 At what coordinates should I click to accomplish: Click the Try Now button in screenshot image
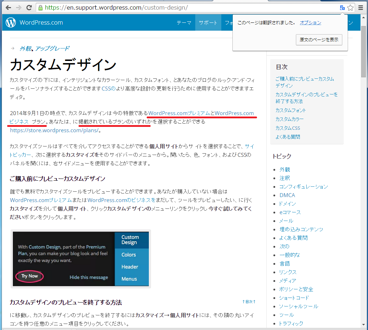[x=30, y=276]
